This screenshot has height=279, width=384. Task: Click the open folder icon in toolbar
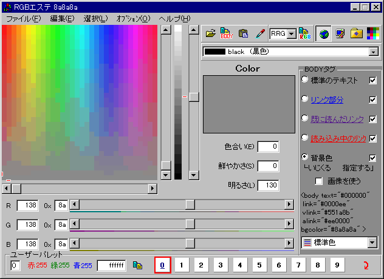210,34
